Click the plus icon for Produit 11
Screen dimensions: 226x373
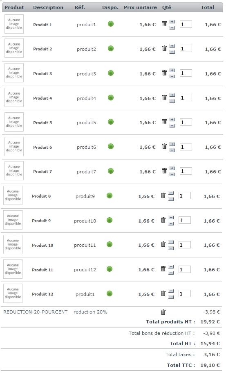point(171,267)
